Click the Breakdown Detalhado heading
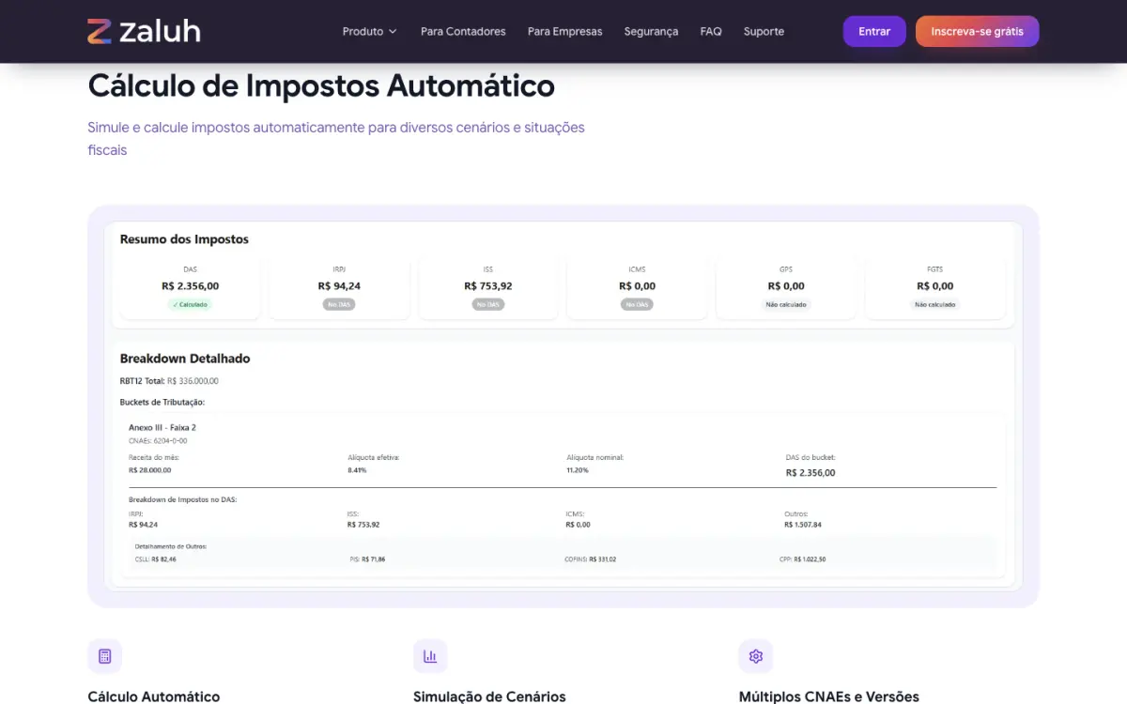This screenshot has width=1127, height=704. tap(185, 359)
